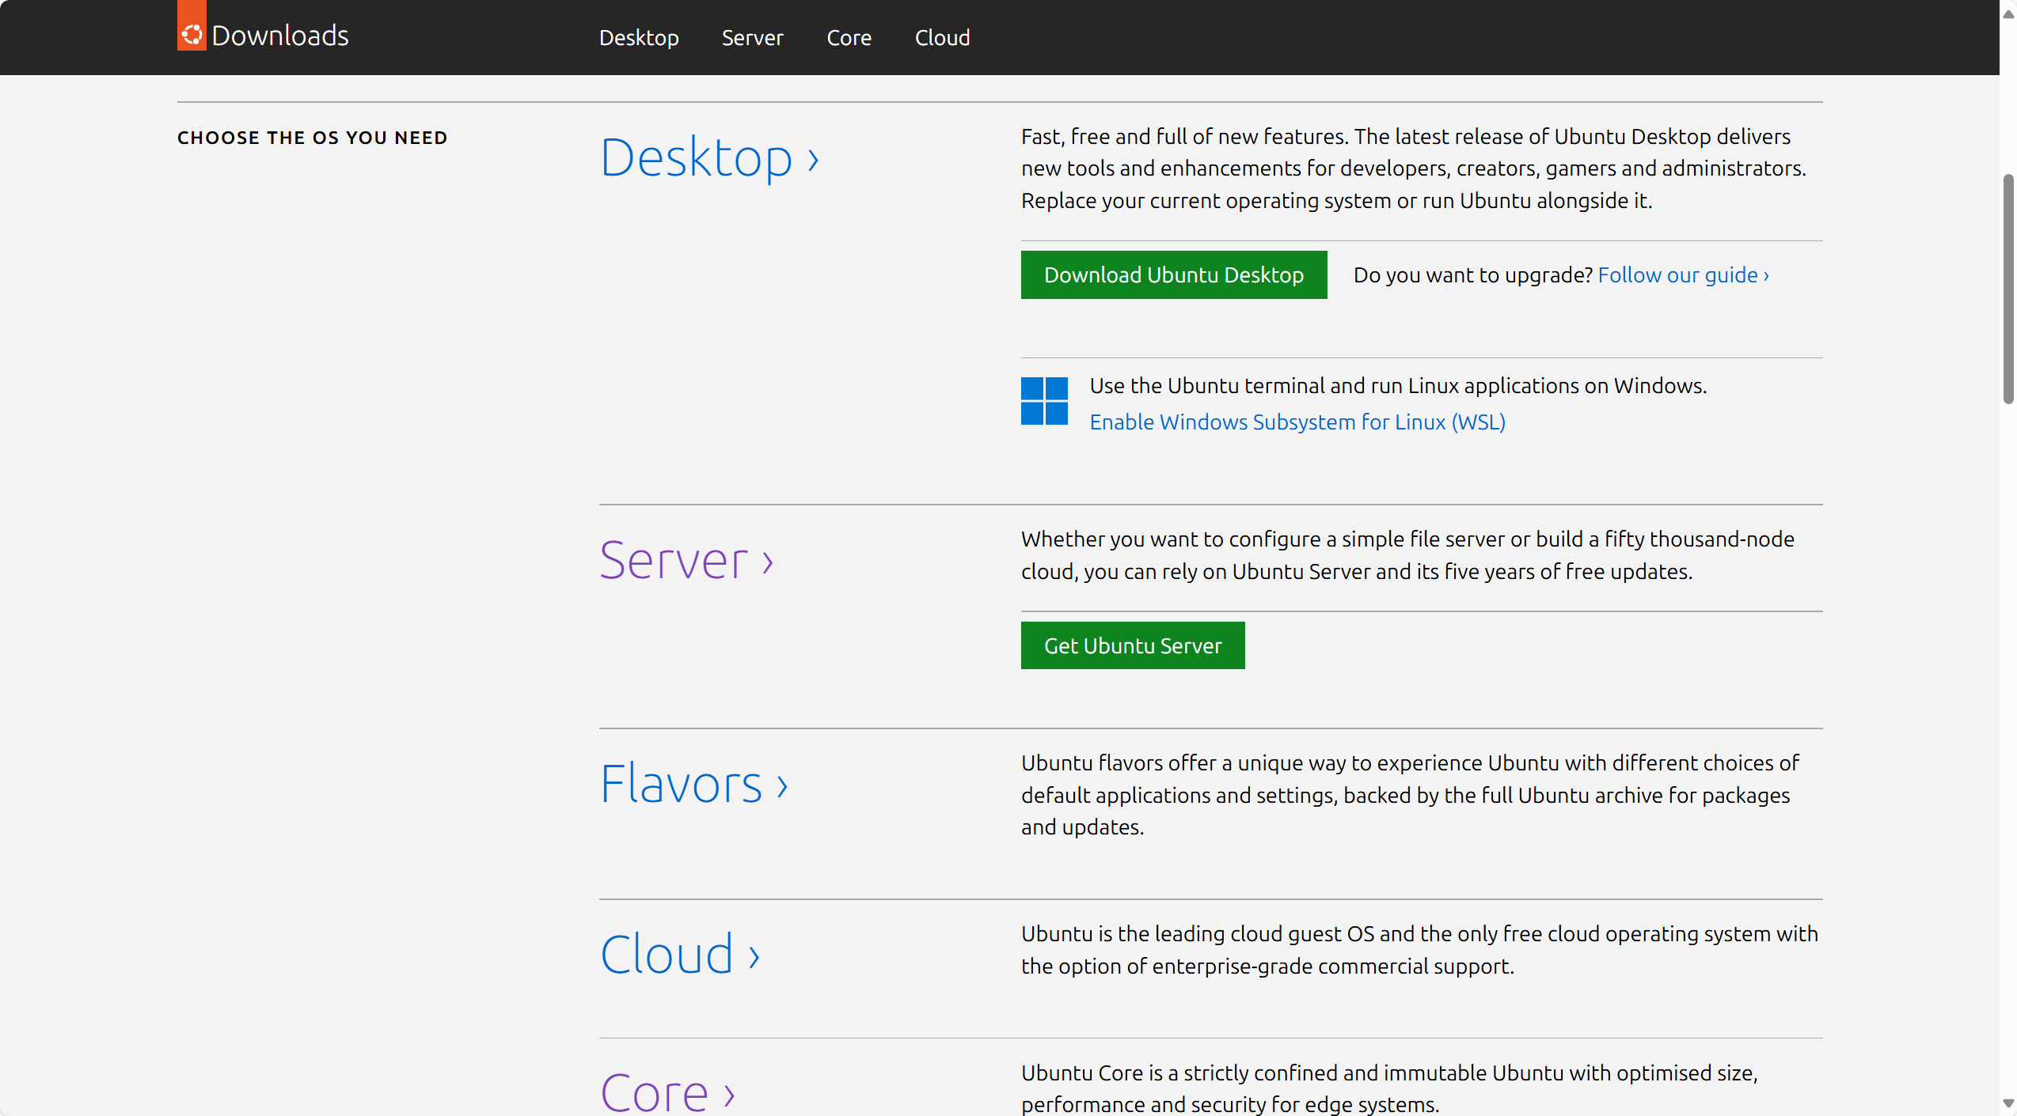Screen dimensions: 2017x1116
Task: Select Desktop in the top navigation
Action: (x=639, y=37)
